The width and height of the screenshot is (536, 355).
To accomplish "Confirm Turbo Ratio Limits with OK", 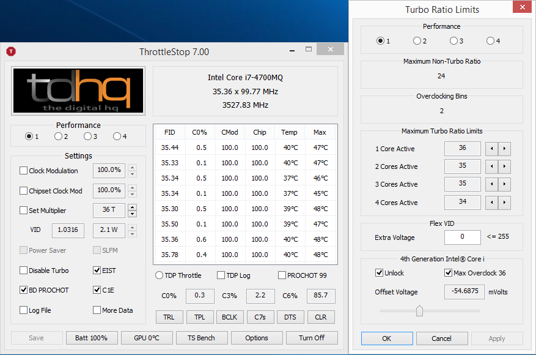I will 387,338.
